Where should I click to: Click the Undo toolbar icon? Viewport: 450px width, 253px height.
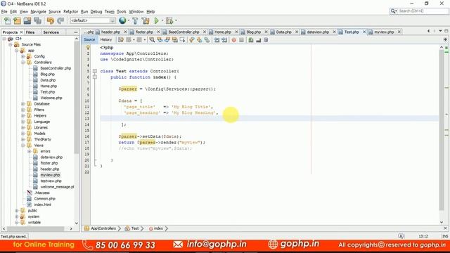[x=51, y=20]
